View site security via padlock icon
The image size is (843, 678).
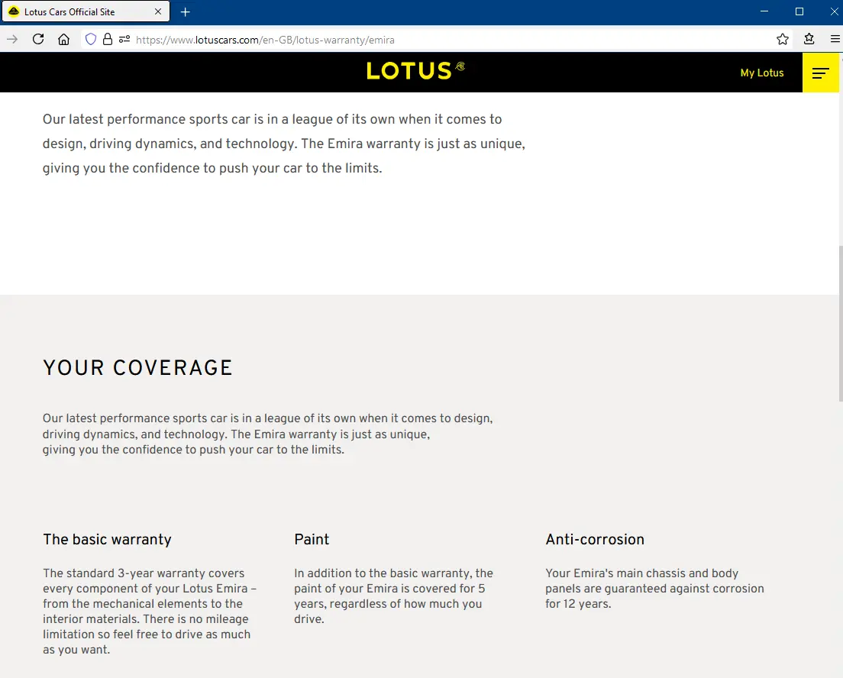108,40
